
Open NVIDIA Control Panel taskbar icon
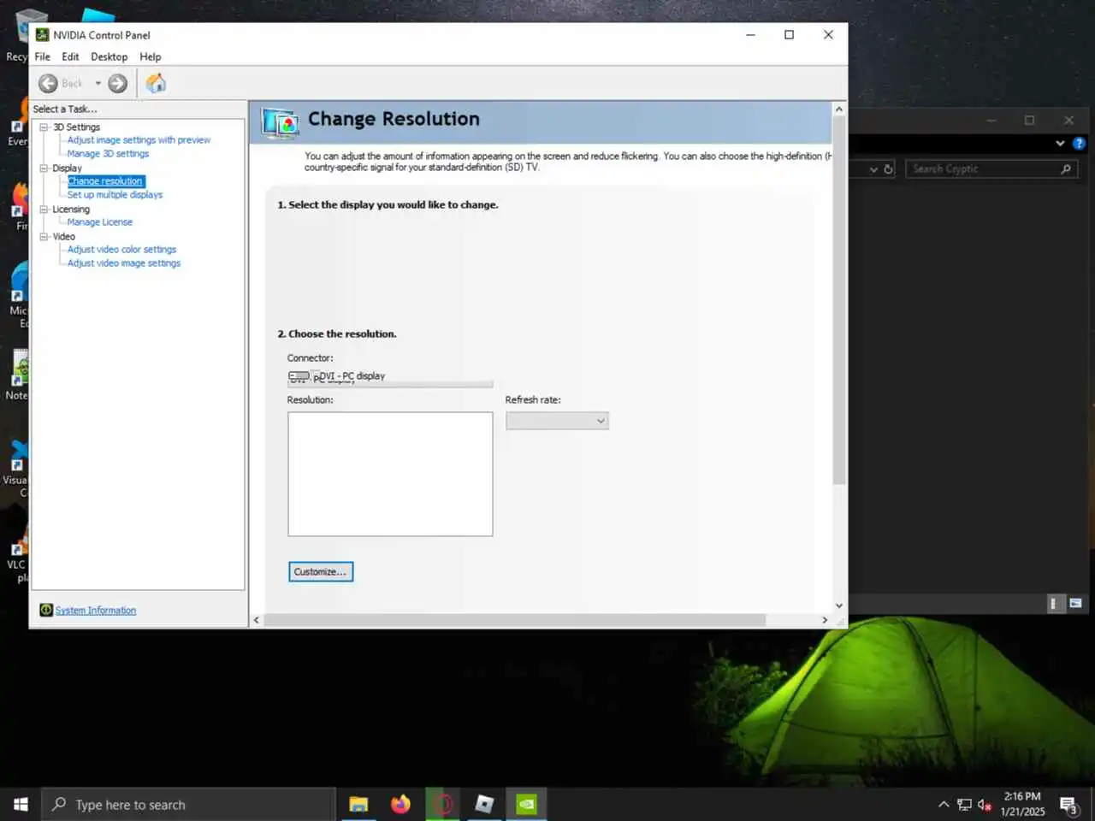point(527,804)
